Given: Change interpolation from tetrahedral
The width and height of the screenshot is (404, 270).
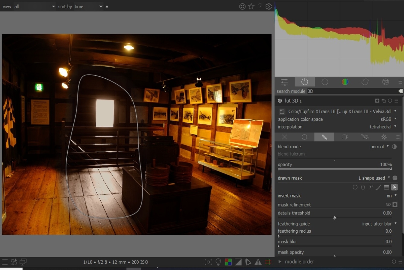Looking at the screenshot, I should [337, 127].
